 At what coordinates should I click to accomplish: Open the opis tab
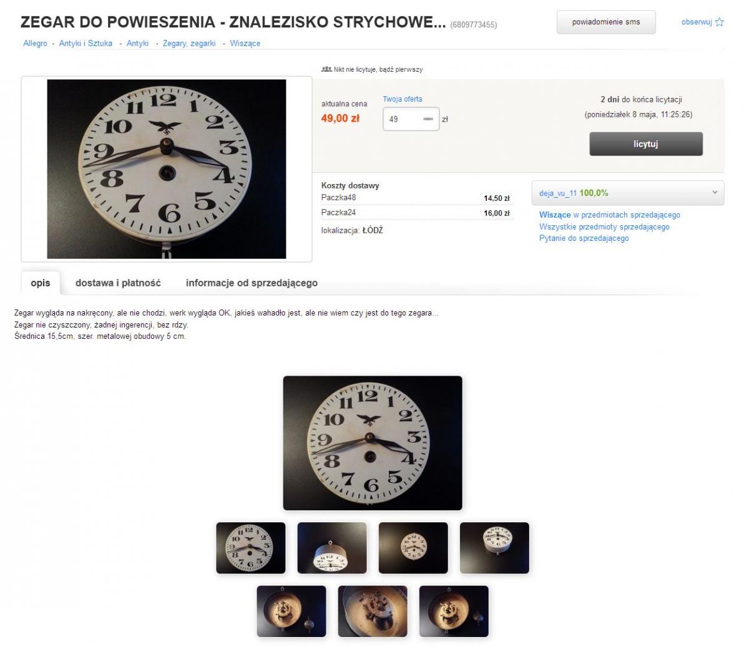coord(41,283)
